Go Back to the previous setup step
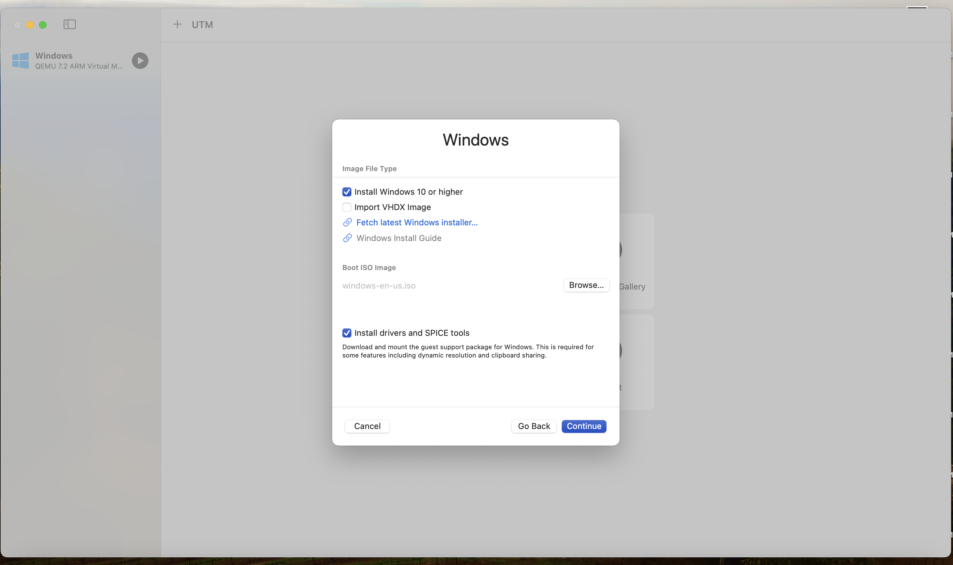The width and height of the screenshot is (953, 565). [x=533, y=426]
